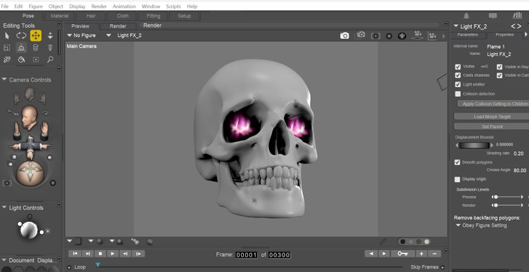The width and height of the screenshot is (529, 272).
Task: Collapse the Camera Controls panel
Action: pos(4,79)
